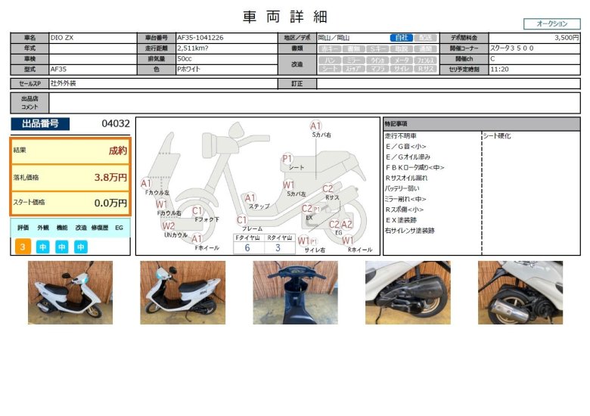Toggle the 配送 option badge
Image resolution: width=590 pixels, height=416 pixels.
click(x=426, y=37)
